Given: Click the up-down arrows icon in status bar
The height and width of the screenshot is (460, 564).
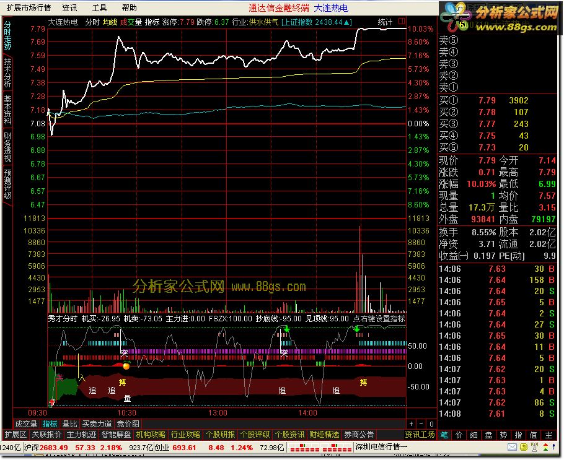Looking at the screenshot, I should point(545,447).
